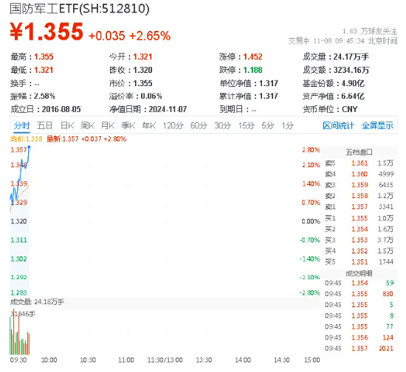
Task: Switch to the 月K tab
Action: [108, 125]
